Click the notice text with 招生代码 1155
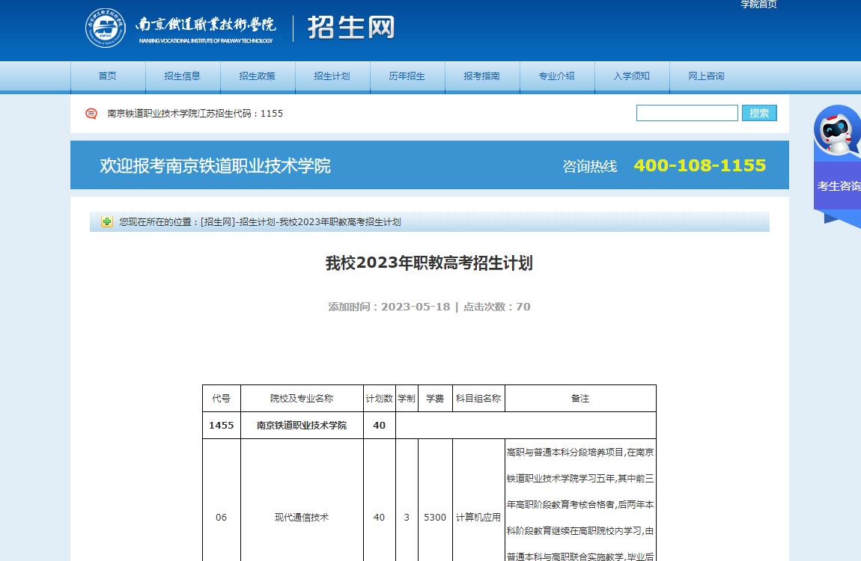 (x=195, y=114)
